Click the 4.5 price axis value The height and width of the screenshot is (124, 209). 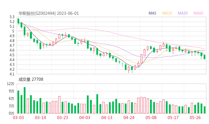point(12,55)
